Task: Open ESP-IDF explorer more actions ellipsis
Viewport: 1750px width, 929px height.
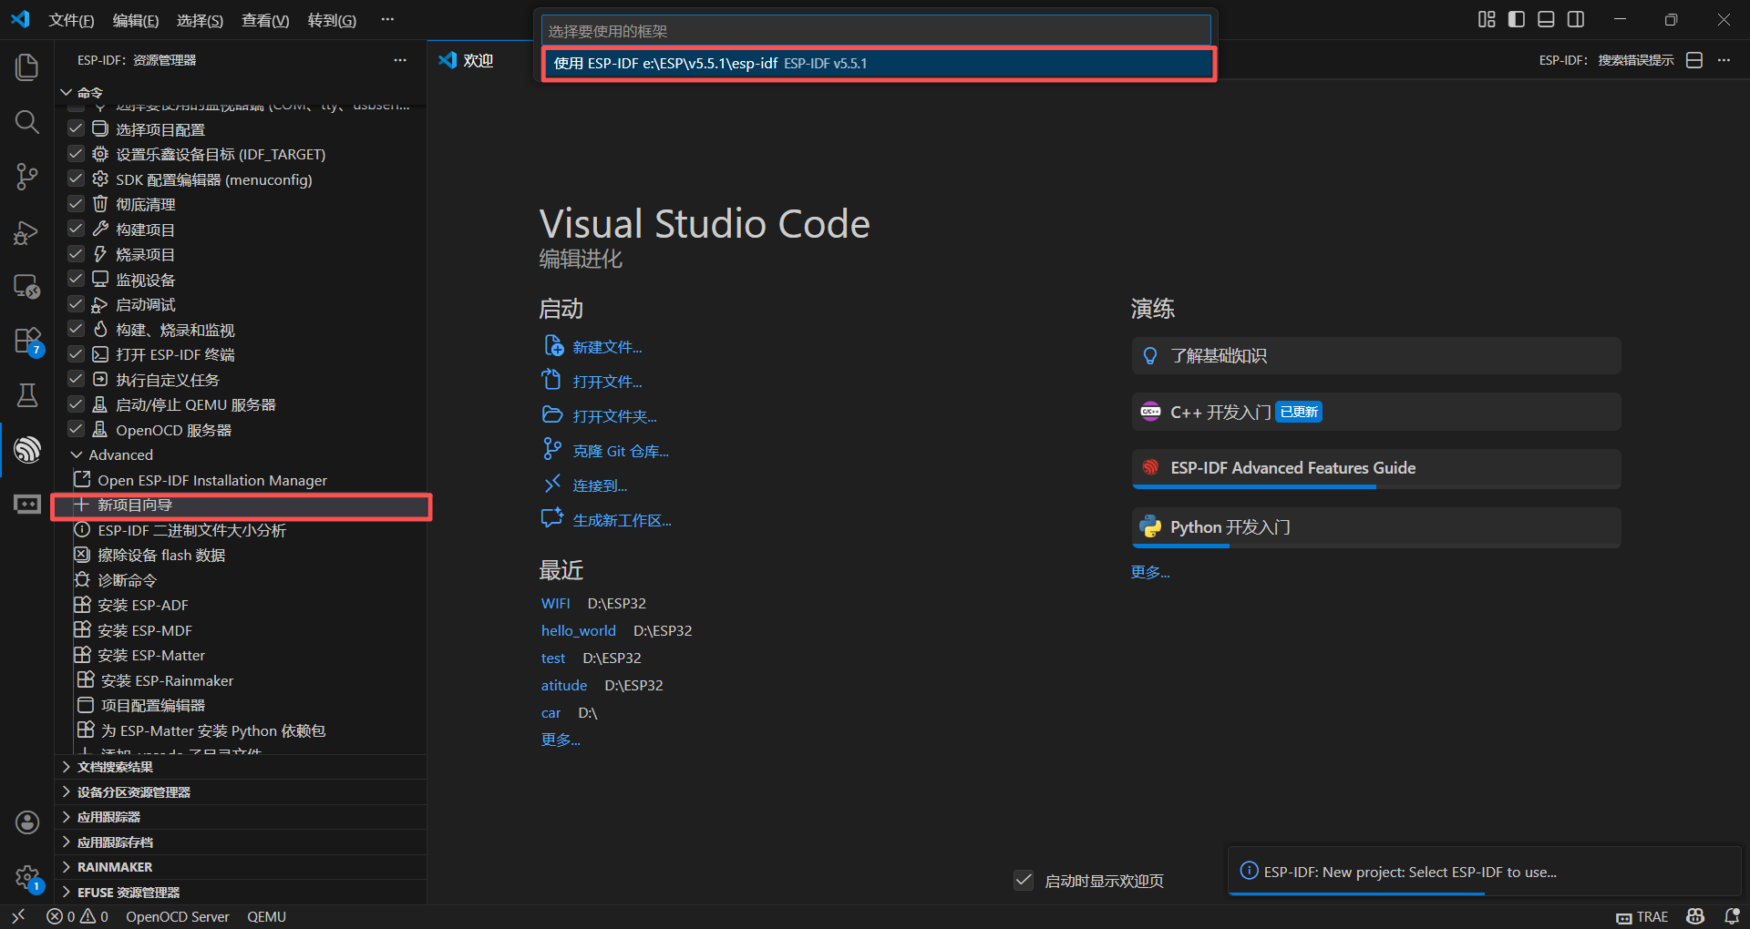Action: pos(400,60)
